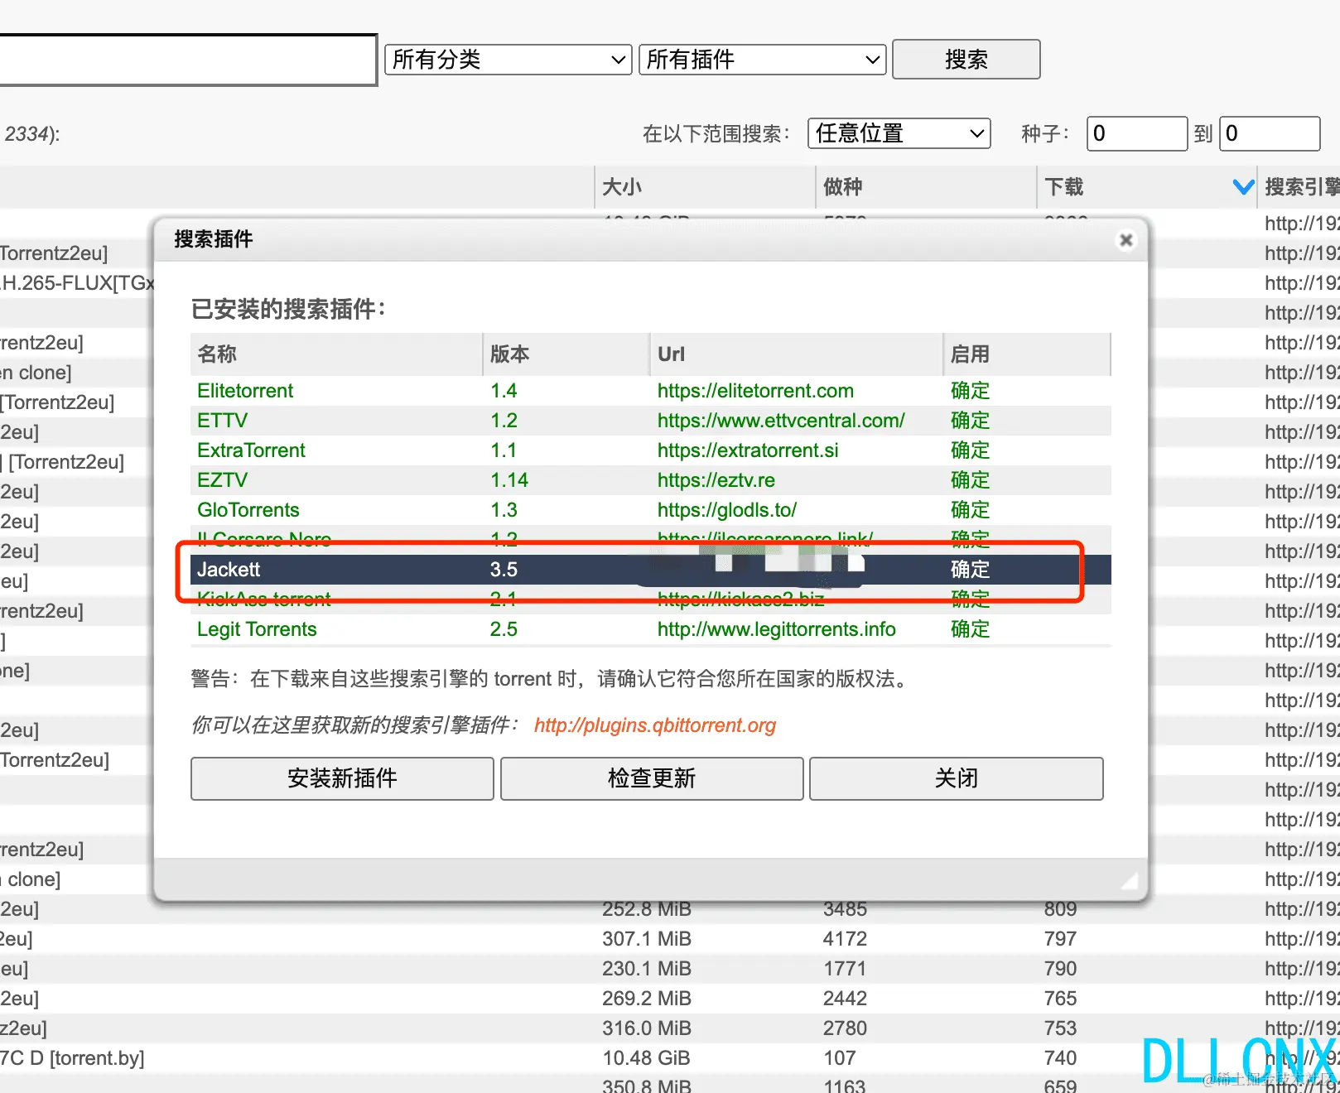The height and width of the screenshot is (1093, 1340).
Task: Click the https://www.ettvcentral.com/ url cell
Action: pos(781,421)
